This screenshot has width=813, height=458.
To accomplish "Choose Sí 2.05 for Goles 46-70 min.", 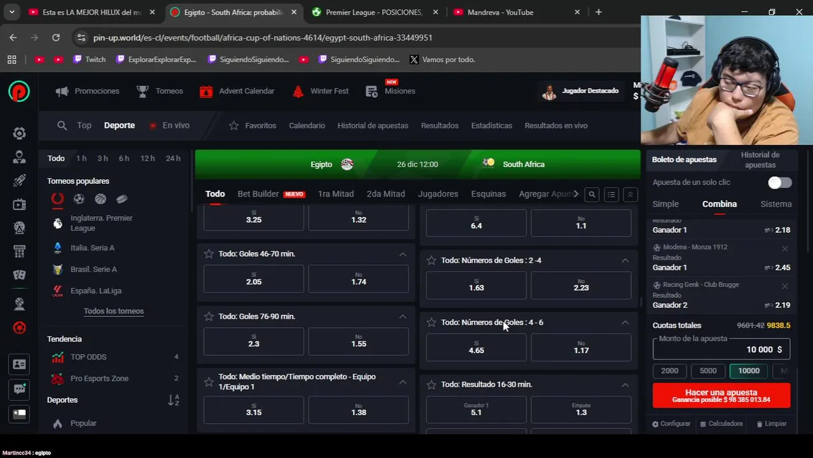I will click(254, 279).
